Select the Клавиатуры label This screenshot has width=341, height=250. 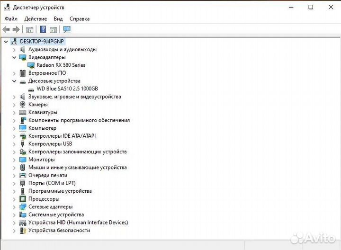[43, 112]
